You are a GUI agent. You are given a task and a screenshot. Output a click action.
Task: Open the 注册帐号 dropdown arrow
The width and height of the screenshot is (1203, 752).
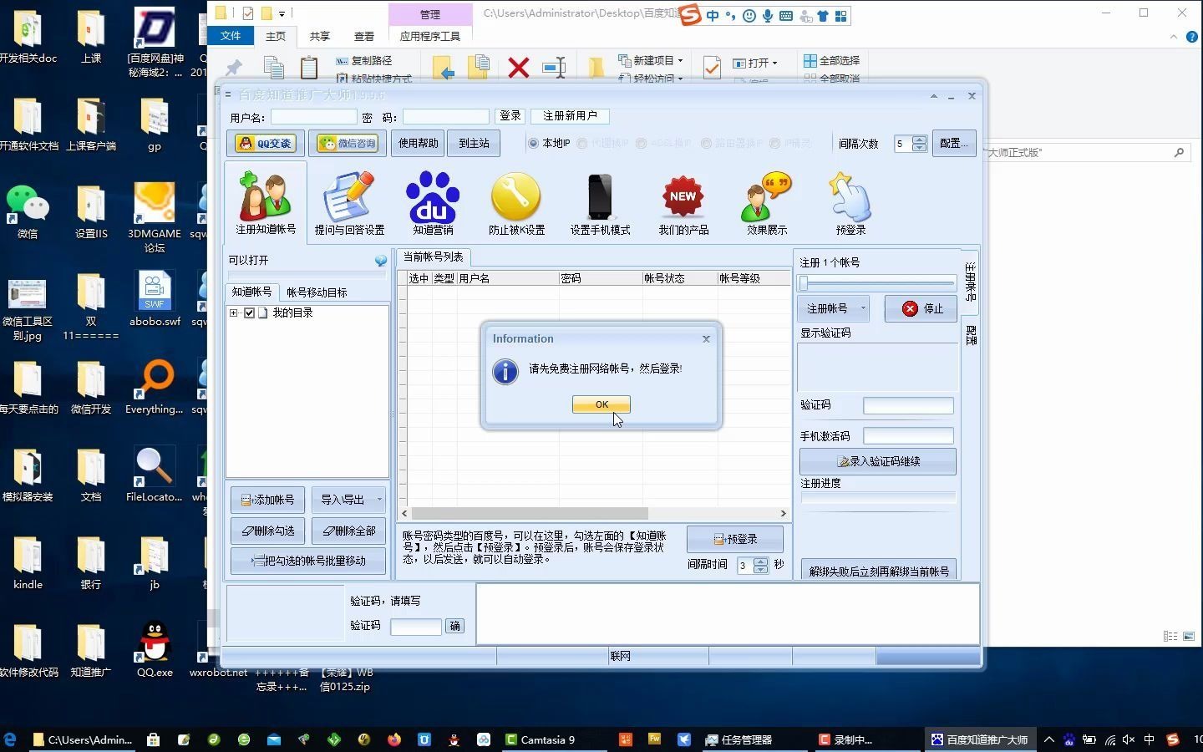[x=863, y=308]
